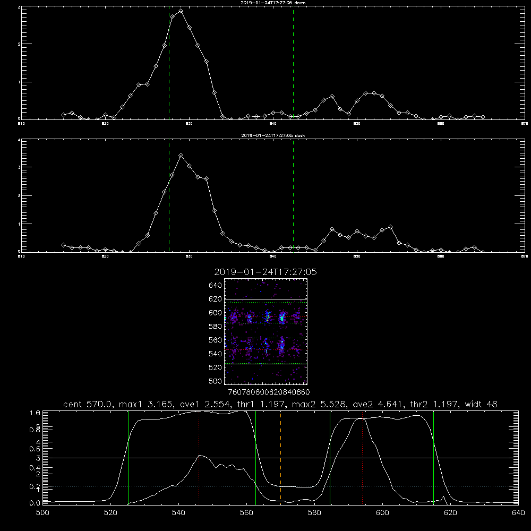This screenshot has height=531, width=531.
Task: Click the 'widt 48' value
Action: coord(481,404)
